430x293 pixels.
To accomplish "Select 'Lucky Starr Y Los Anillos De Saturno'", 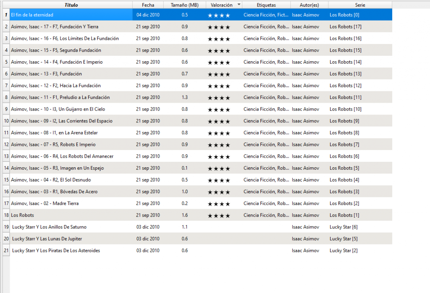I will 50,227.
